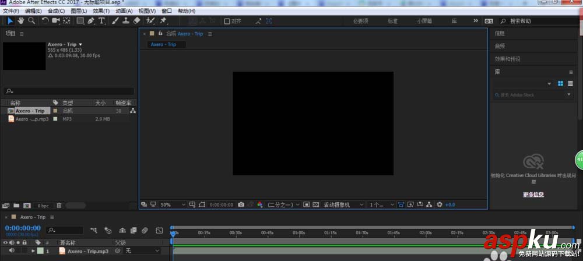
Task: Open the 动画(A) menu
Action: (x=124, y=11)
